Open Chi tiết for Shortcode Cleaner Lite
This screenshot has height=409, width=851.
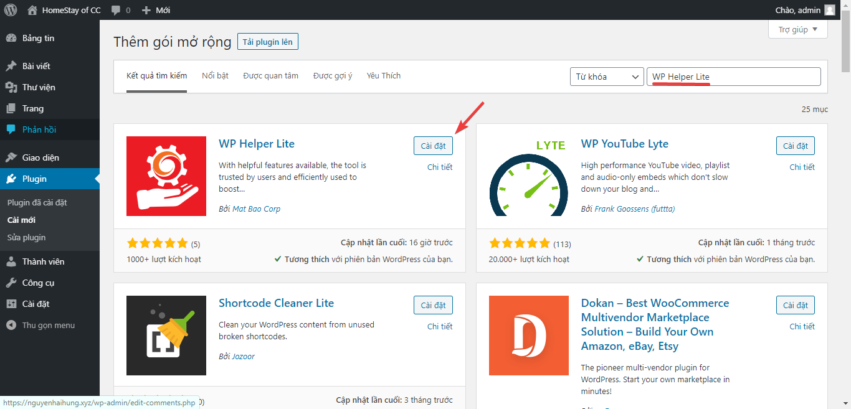[440, 326]
